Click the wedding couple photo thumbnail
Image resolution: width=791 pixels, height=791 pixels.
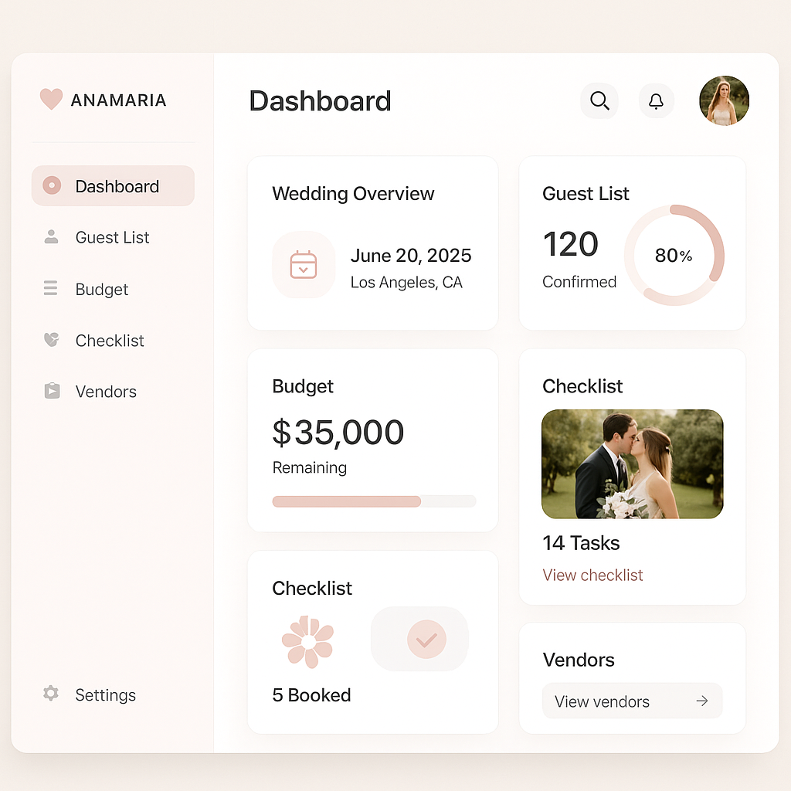(632, 464)
